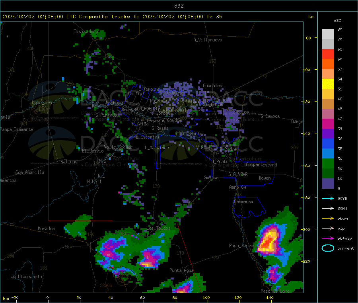
Task: Click the 'km' unit label at bottom-left
Action: coord(6,299)
